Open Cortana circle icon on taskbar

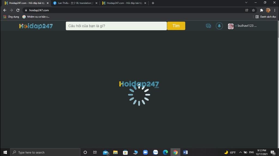pos(85,152)
